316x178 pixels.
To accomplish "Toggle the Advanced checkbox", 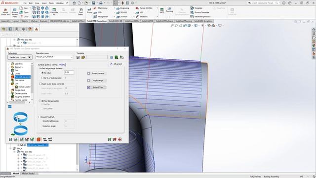I will pyautogui.click(x=111, y=64).
